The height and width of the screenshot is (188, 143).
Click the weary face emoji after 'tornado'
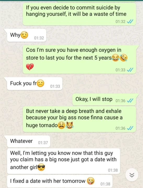pyautogui.click(x=61, y=125)
